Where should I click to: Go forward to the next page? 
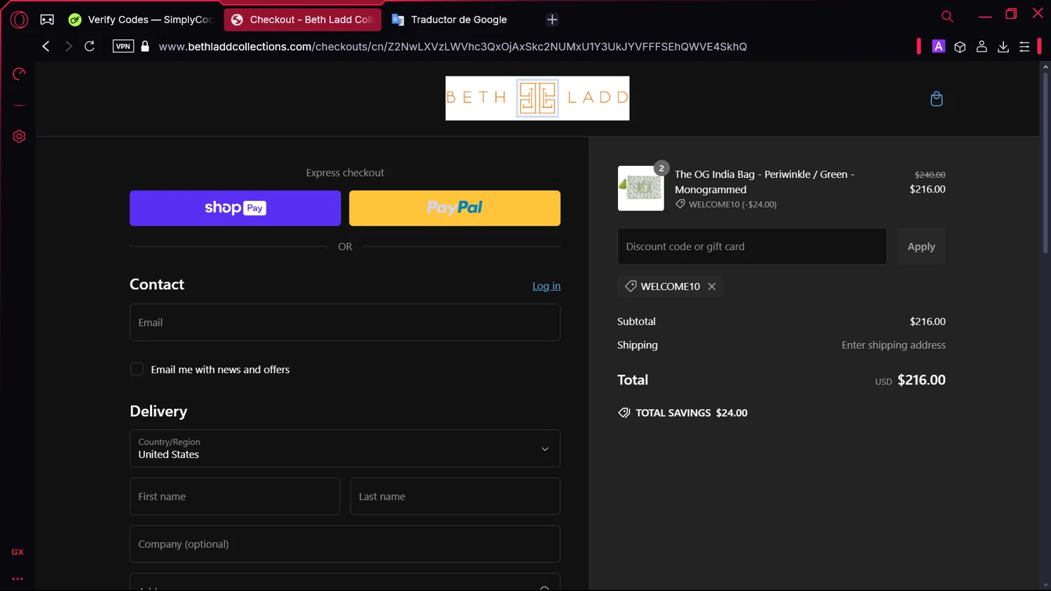click(x=68, y=46)
